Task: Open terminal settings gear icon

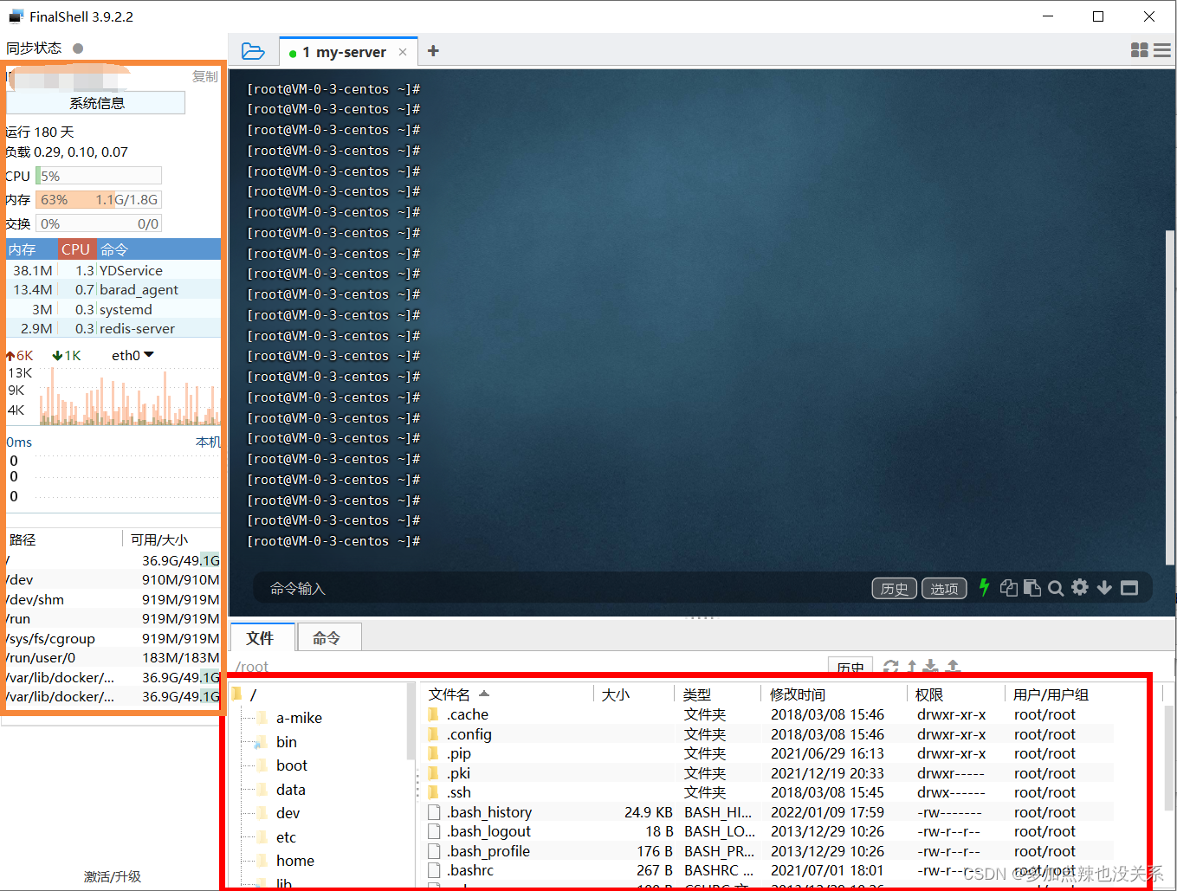Action: [x=1080, y=587]
